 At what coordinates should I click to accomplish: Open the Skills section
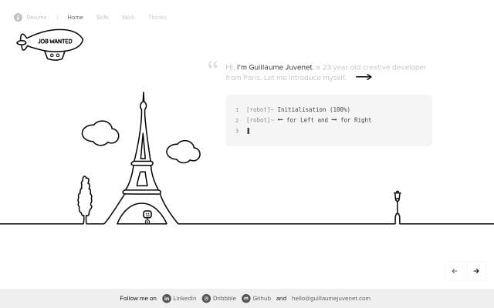(103, 17)
